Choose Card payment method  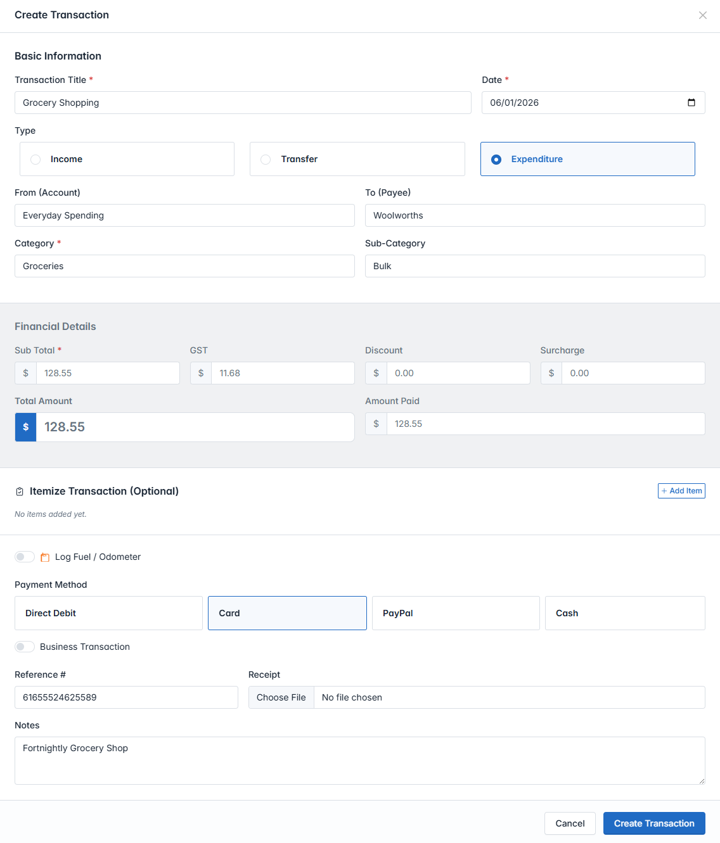pyautogui.click(x=287, y=613)
